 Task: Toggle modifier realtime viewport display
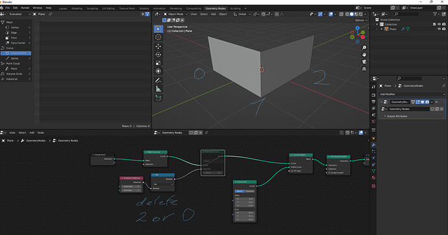point(422,102)
